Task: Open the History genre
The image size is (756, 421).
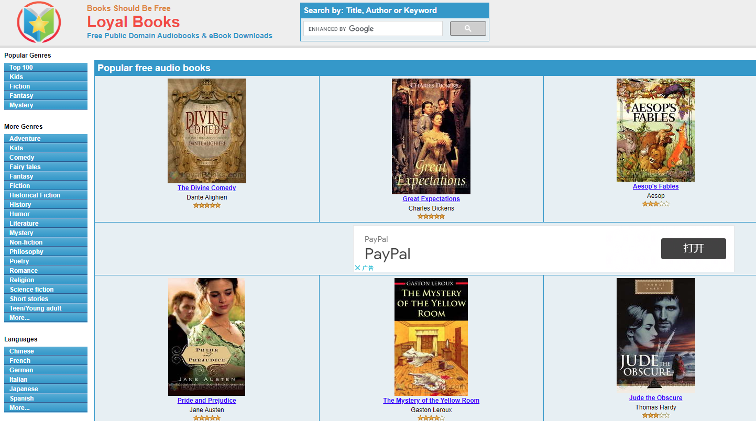Action: click(46, 205)
